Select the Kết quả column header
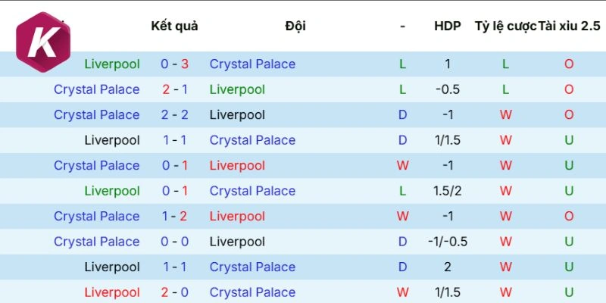This screenshot has width=606, height=303. pos(174,26)
